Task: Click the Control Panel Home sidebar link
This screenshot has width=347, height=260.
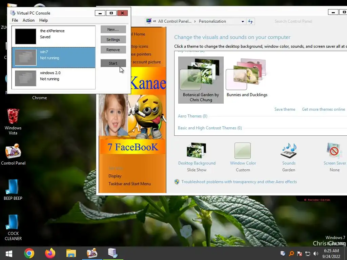Action: 138,34
